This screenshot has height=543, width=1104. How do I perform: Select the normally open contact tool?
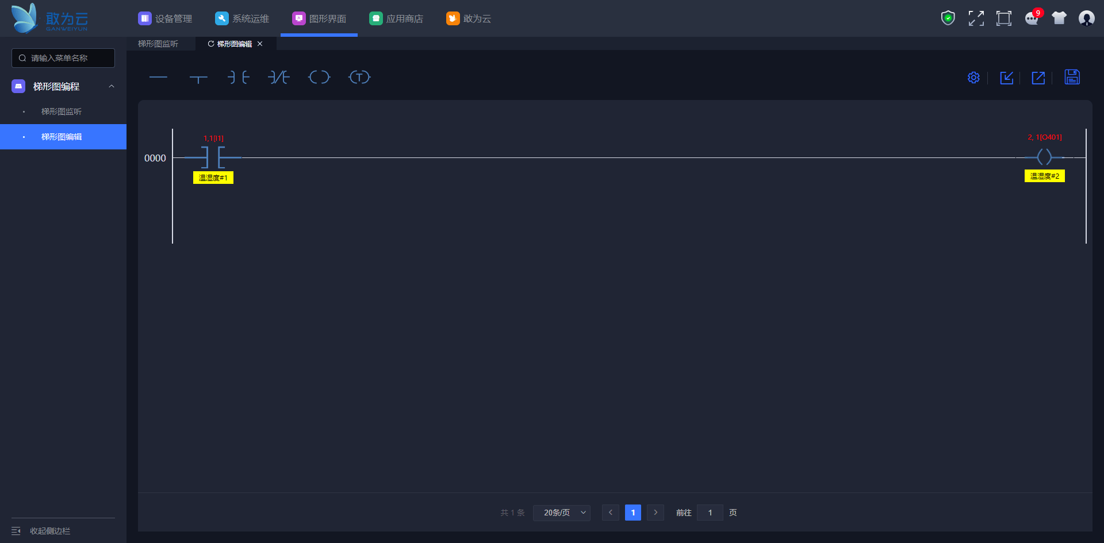pyautogui.click(x=239, y=77)
